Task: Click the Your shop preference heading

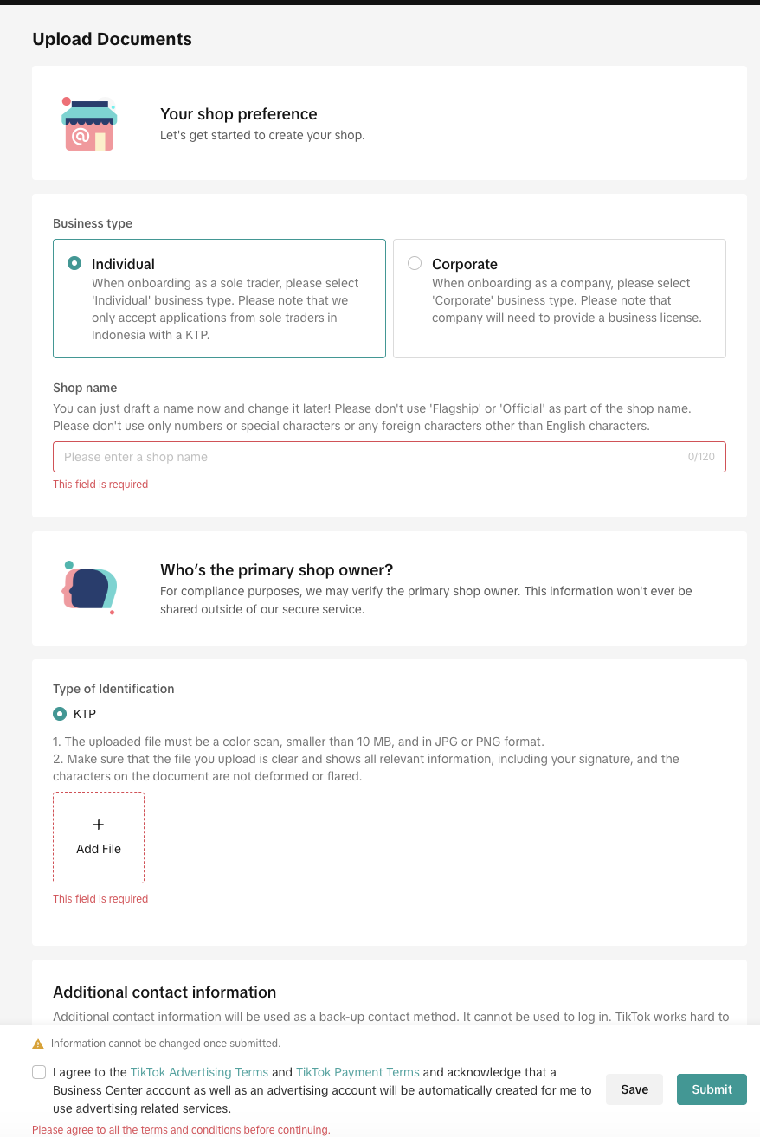Action: 239,114
